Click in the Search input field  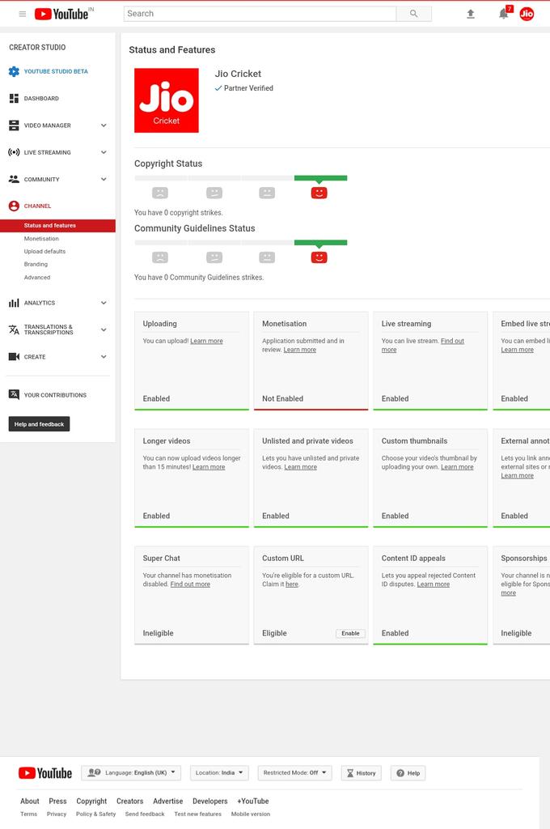point(260,14)
